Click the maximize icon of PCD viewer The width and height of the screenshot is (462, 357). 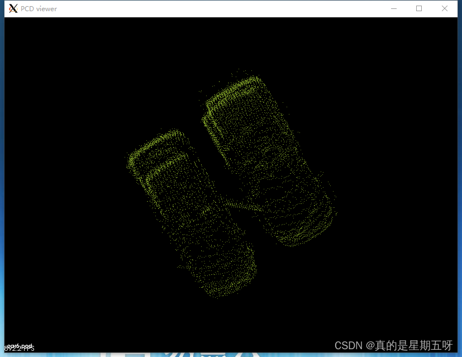point(419,8)
